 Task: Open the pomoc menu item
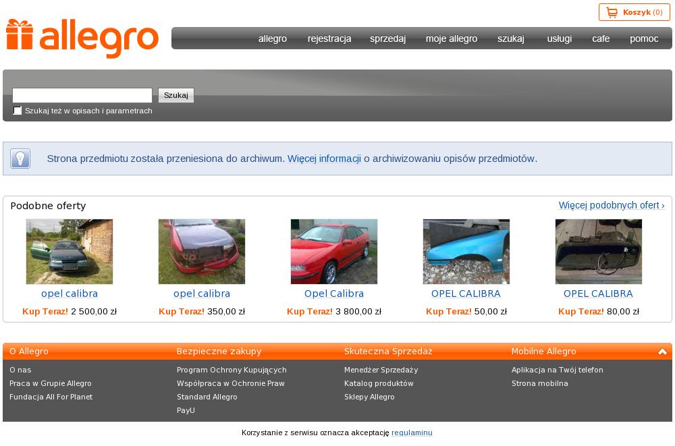point(644,38)
